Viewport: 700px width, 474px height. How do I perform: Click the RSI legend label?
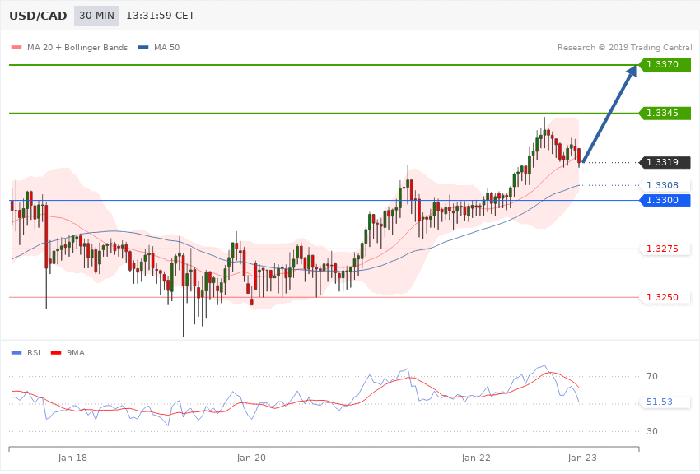[34, 353]
